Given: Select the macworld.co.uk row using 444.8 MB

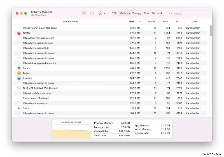Looking at the screenshot, I should click(x=110, y=53).
